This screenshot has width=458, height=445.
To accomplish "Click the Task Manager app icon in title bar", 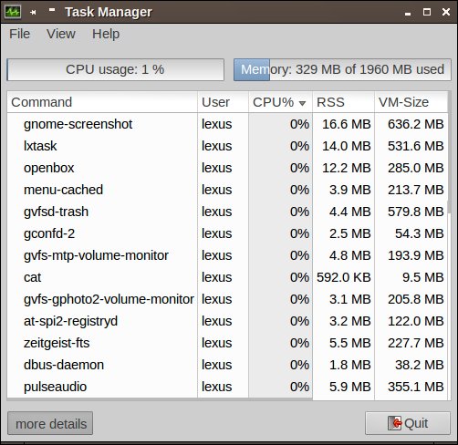I will (13, 12).
